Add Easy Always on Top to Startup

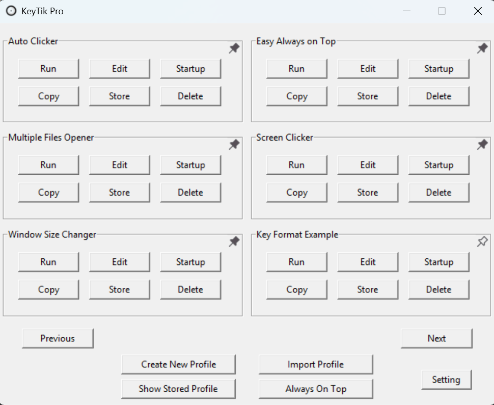439,68
